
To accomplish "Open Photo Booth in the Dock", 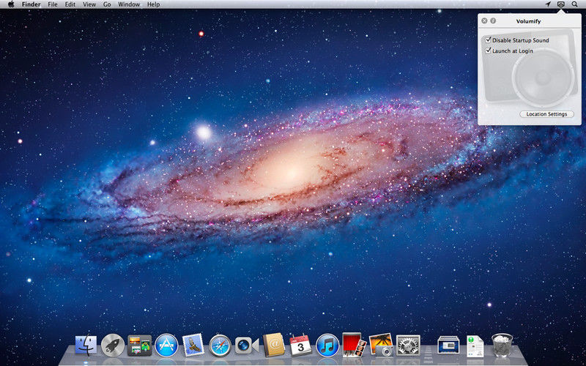I will 354,344.
